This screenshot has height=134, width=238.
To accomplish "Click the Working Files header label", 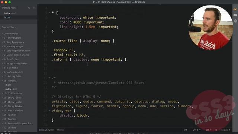I will pos(9,8).
